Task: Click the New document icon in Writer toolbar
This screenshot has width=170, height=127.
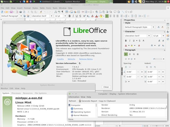Action: 2,12
